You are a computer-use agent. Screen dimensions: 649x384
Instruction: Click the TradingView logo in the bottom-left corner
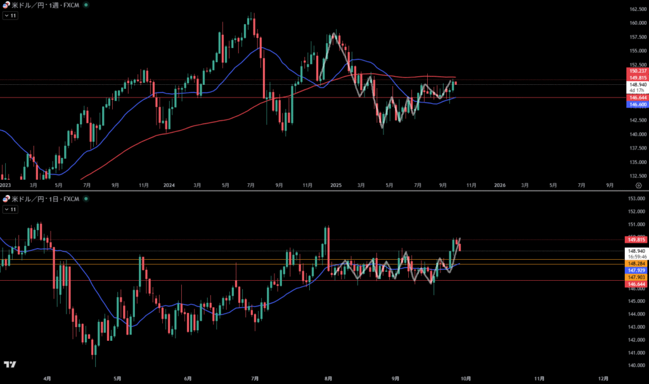pyautogui.click(x=10, y=364)
